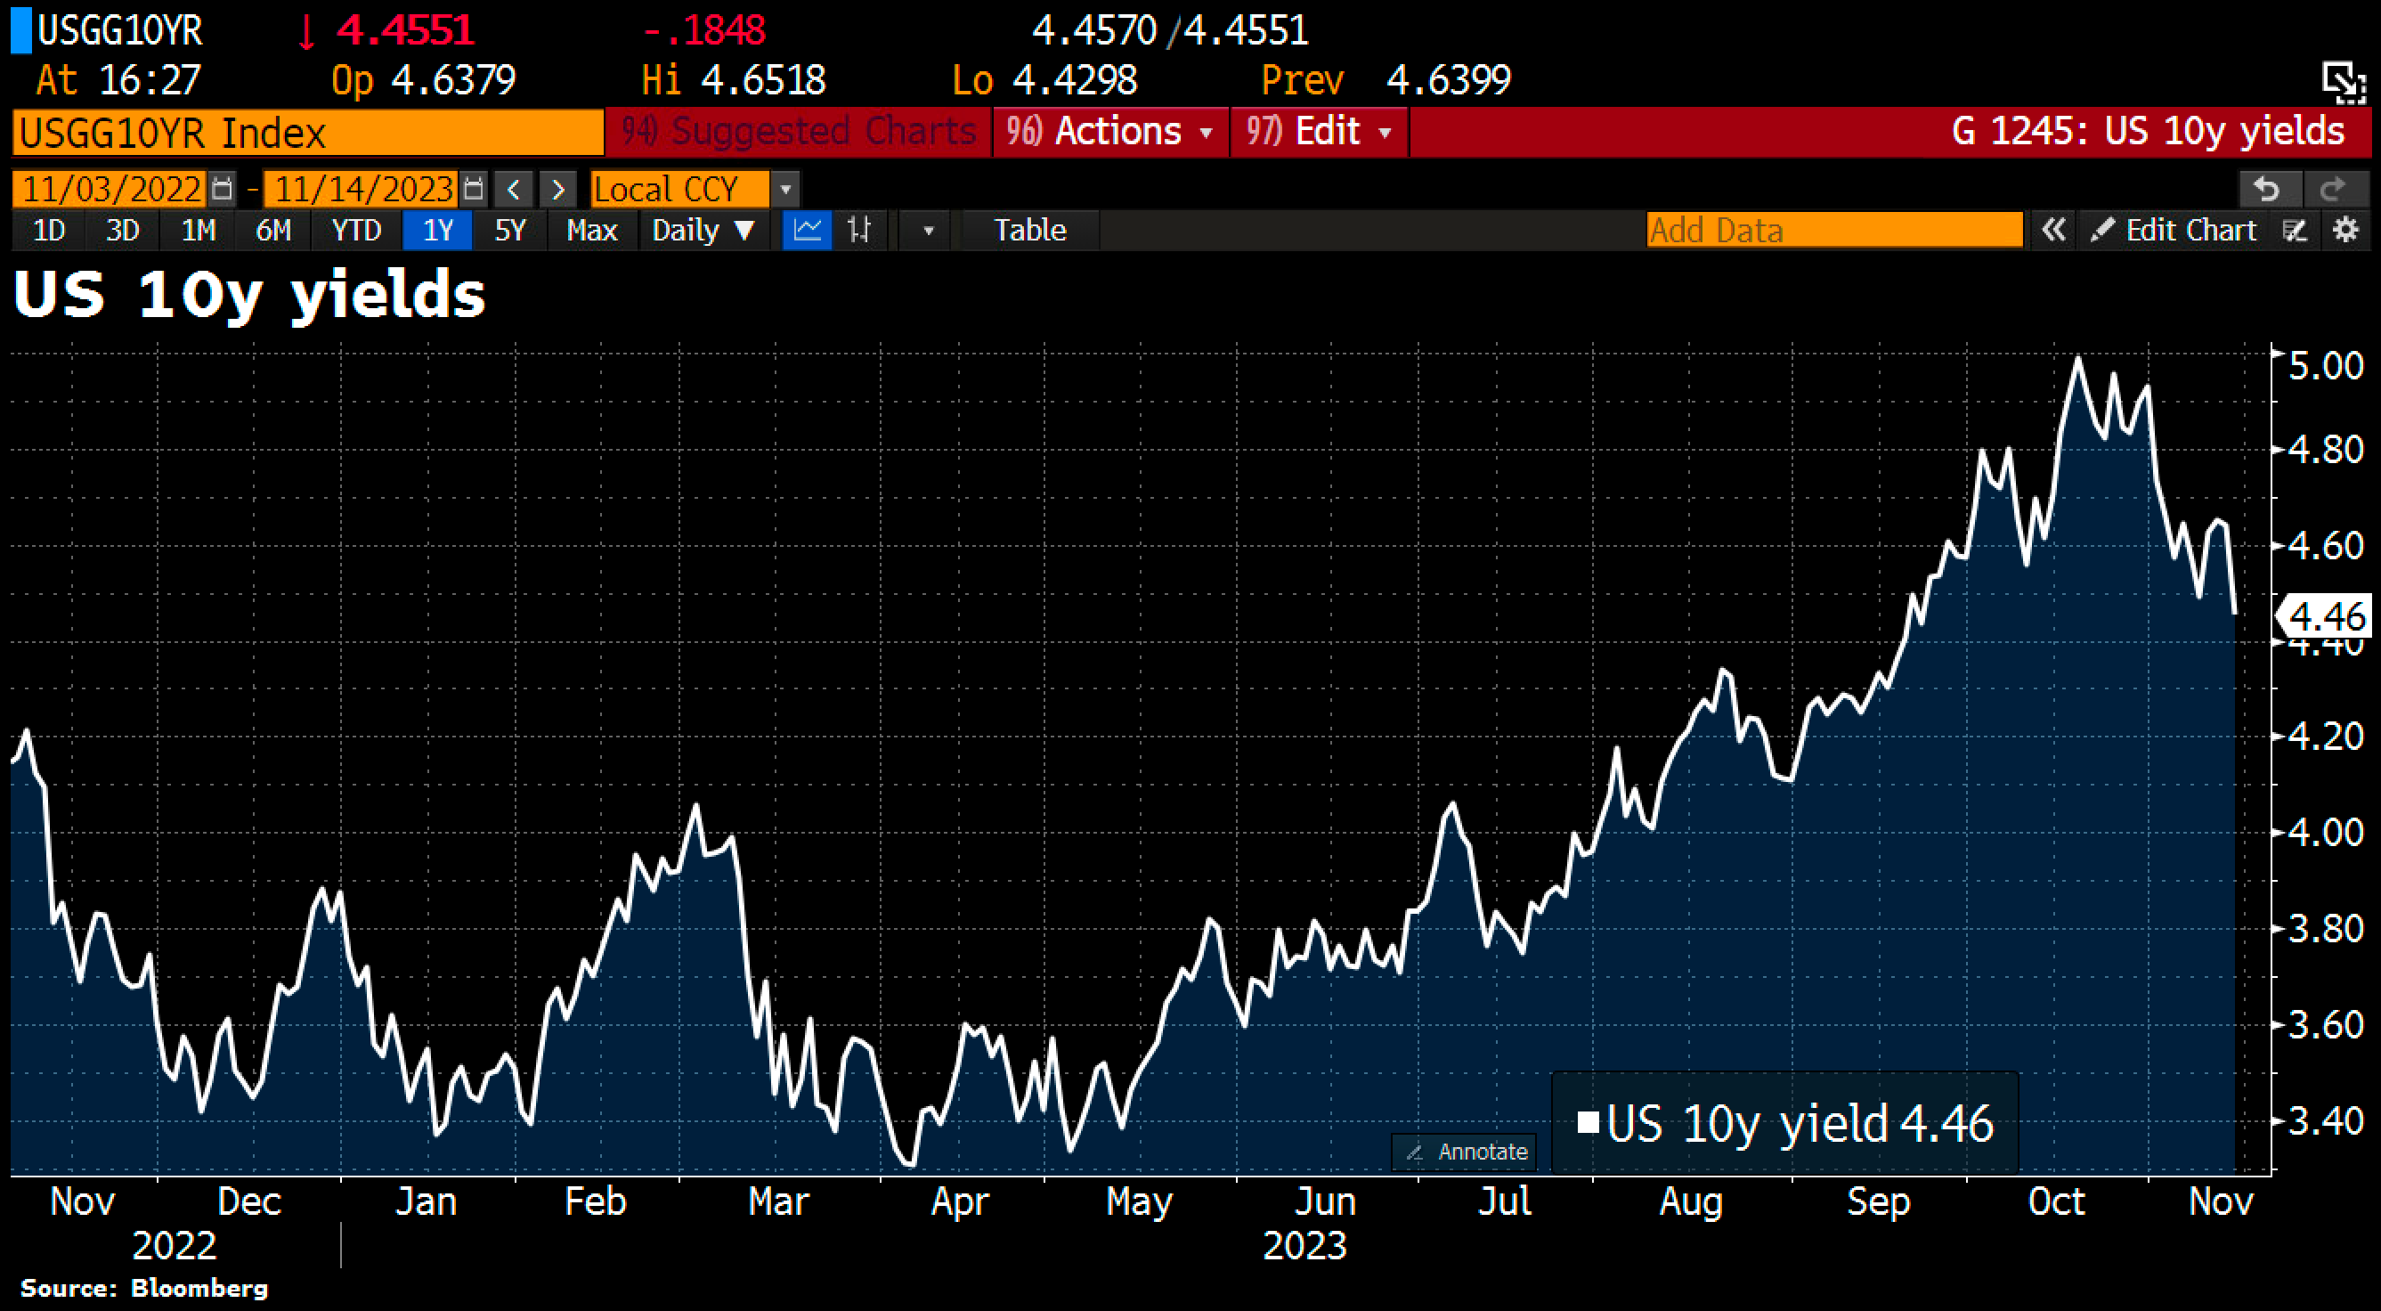Switch to bar/candle chart view
The height and width of the screenshot is (1311, 2381).
859,230
